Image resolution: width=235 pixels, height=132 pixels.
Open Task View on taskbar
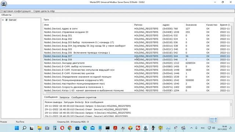(32, 128)
